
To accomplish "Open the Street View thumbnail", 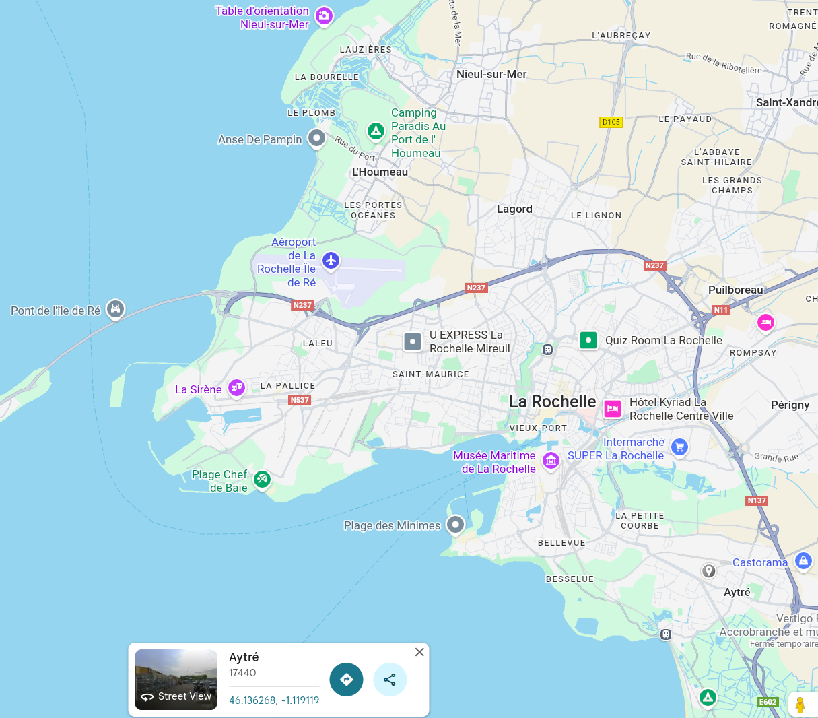I will pyautogui.click(x=176, y=680).
